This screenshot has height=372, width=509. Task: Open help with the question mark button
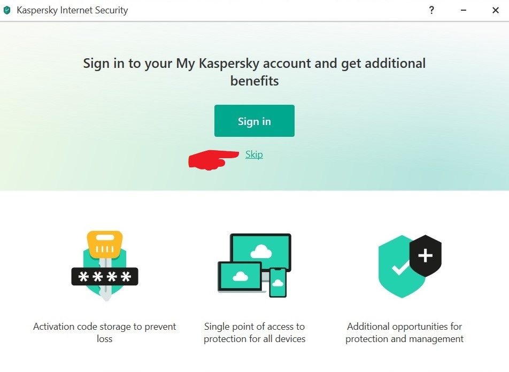click(x=431, y=10)
